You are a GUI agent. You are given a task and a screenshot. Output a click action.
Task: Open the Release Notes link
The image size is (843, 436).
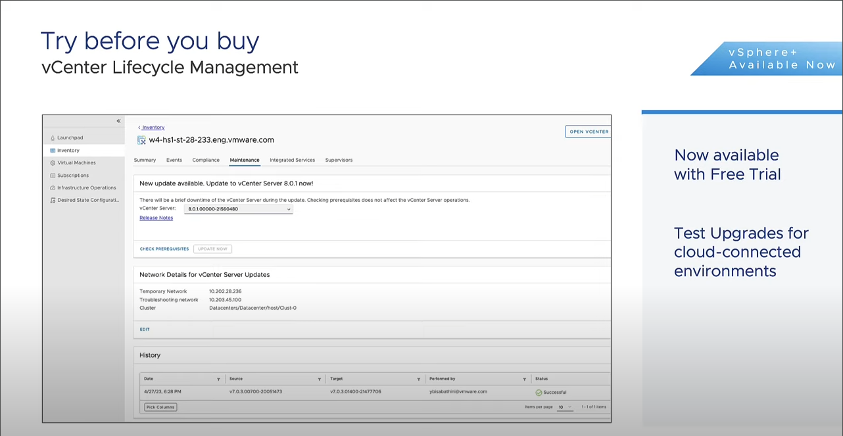click(157, 218)
